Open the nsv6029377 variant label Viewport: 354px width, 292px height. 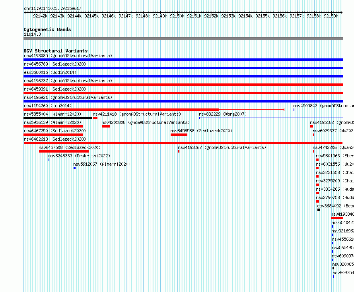[x=333, y=131]
